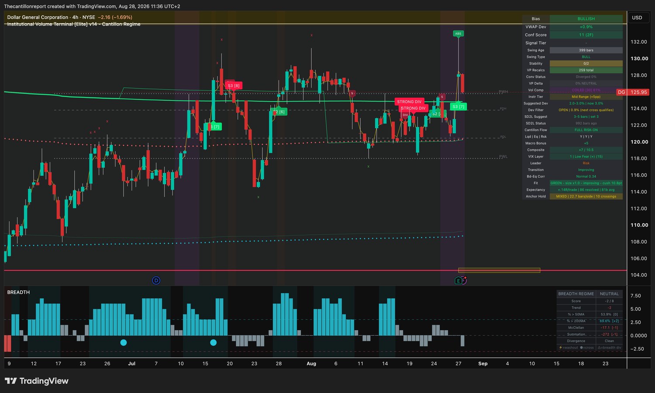Click the 11 (2F) Conf Score value
The height and width of the screenshot is (393, 655).
coord(586,35)
